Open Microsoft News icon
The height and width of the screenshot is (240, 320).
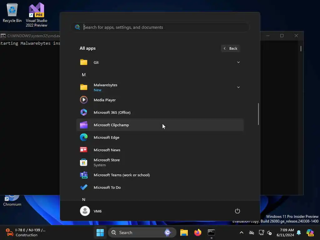click(x=84, y=150)
